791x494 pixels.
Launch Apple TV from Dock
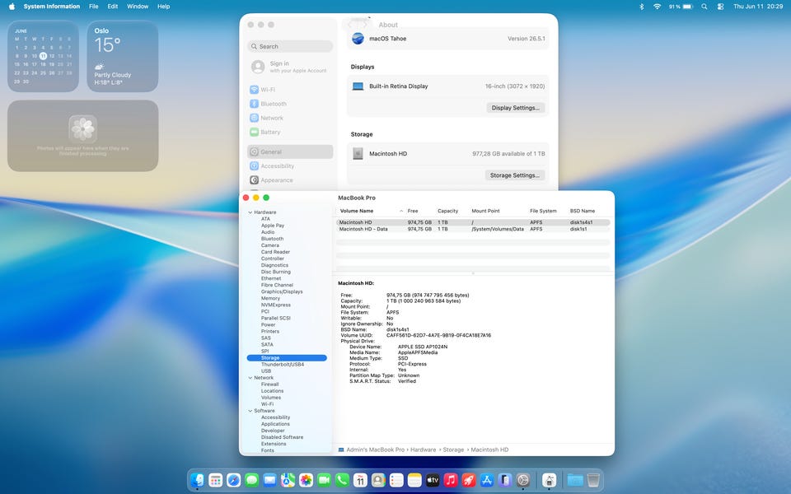click(x=433, y=480)
